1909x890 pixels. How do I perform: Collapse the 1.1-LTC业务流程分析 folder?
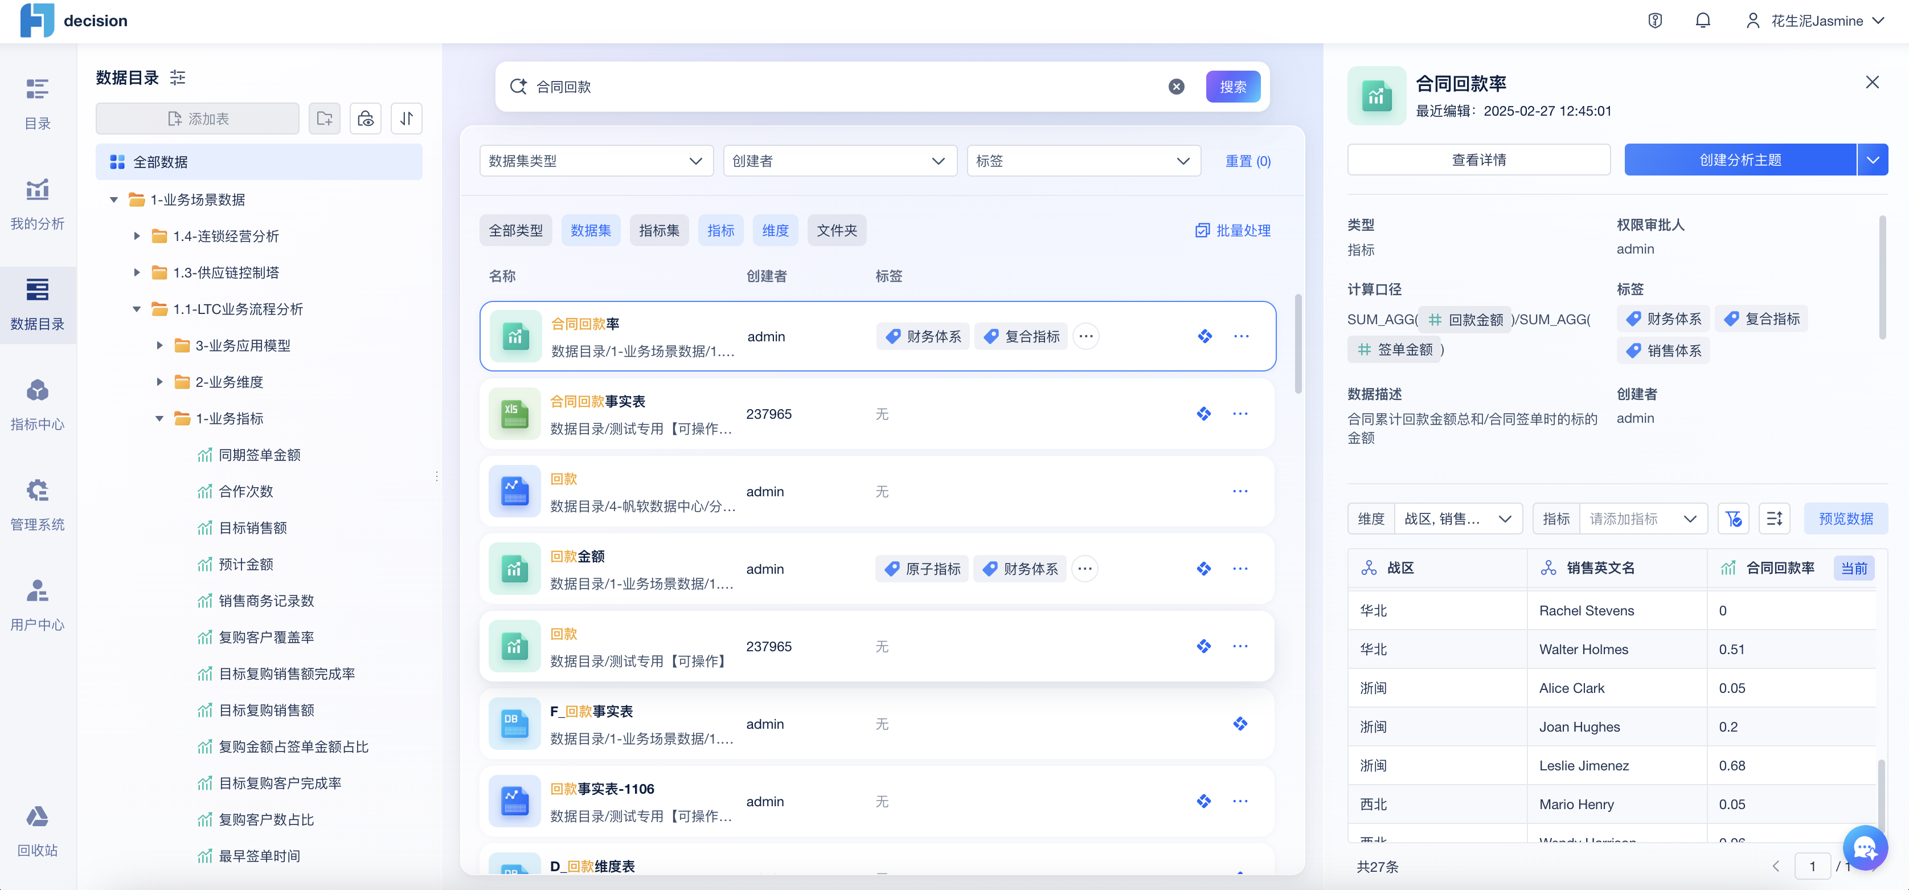click(137, 309)
